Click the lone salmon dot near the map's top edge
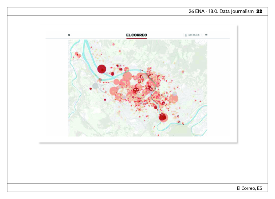275x199 pixels. click(113, 44)
